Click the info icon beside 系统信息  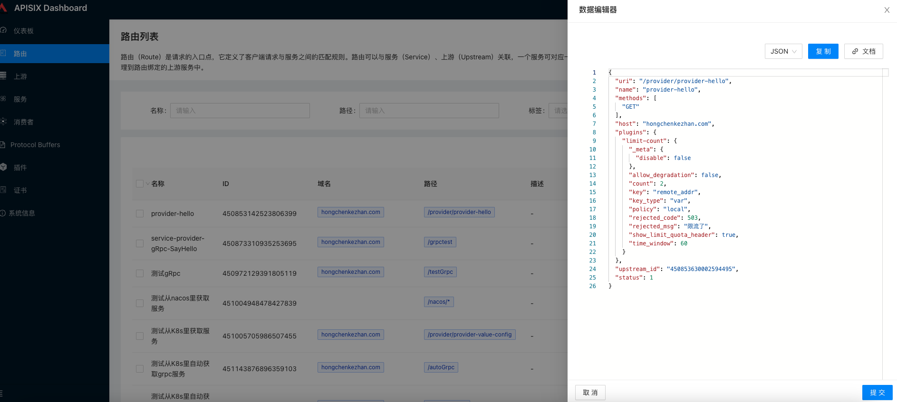pos(3,213)
